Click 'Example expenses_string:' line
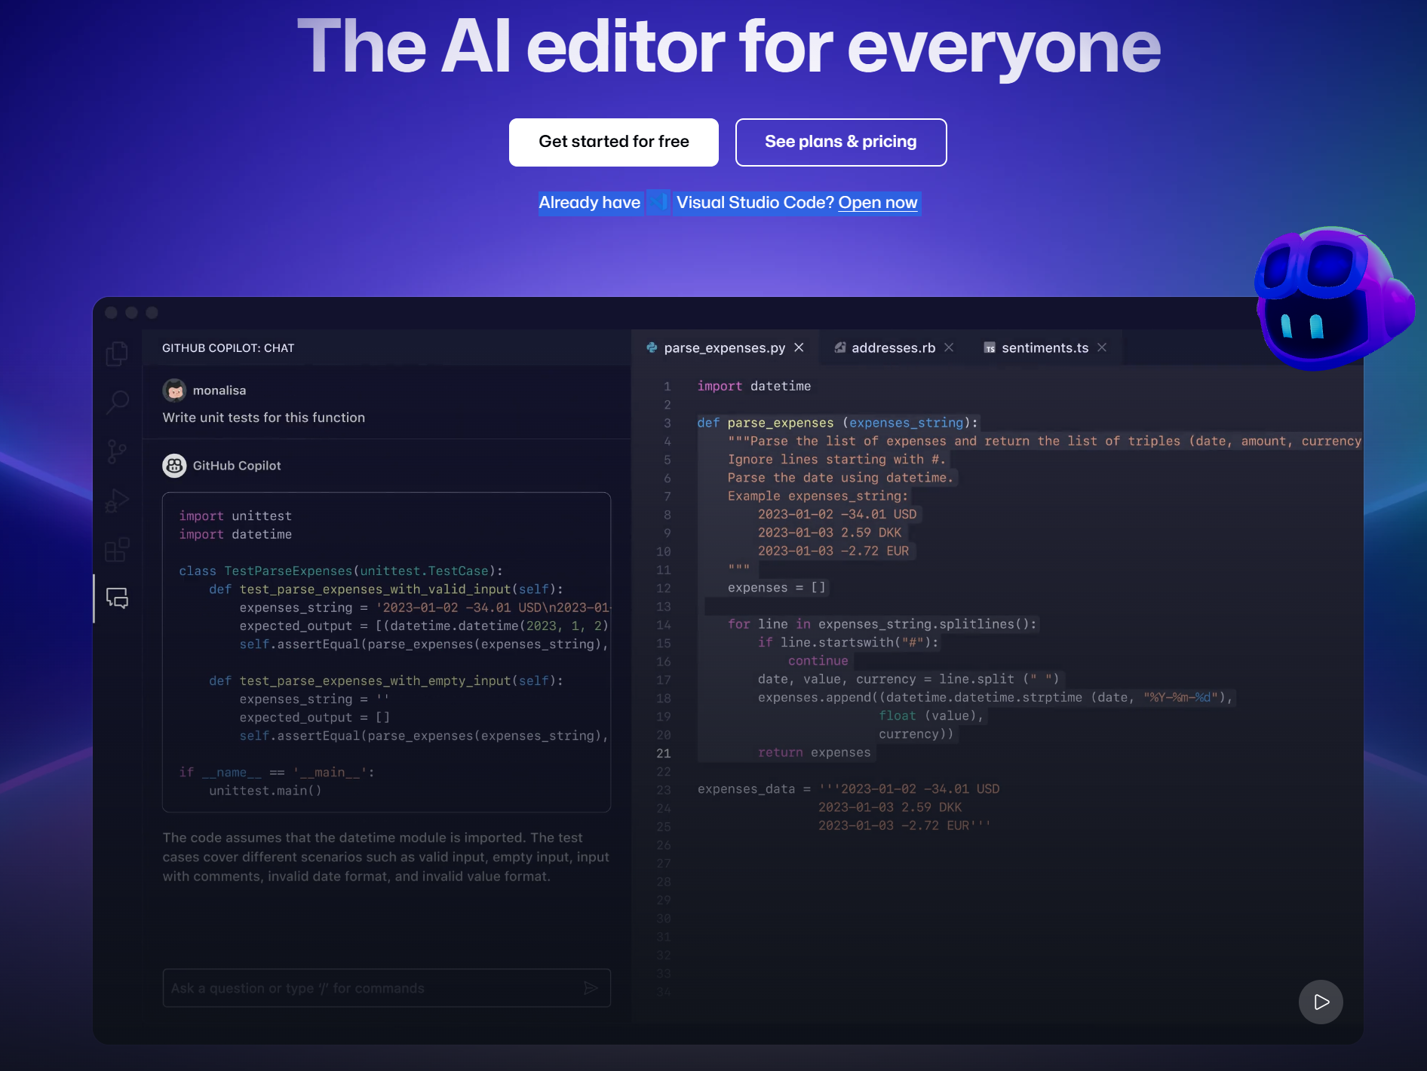This screenshot has width=1427, height=1071. tap(818, 496)
